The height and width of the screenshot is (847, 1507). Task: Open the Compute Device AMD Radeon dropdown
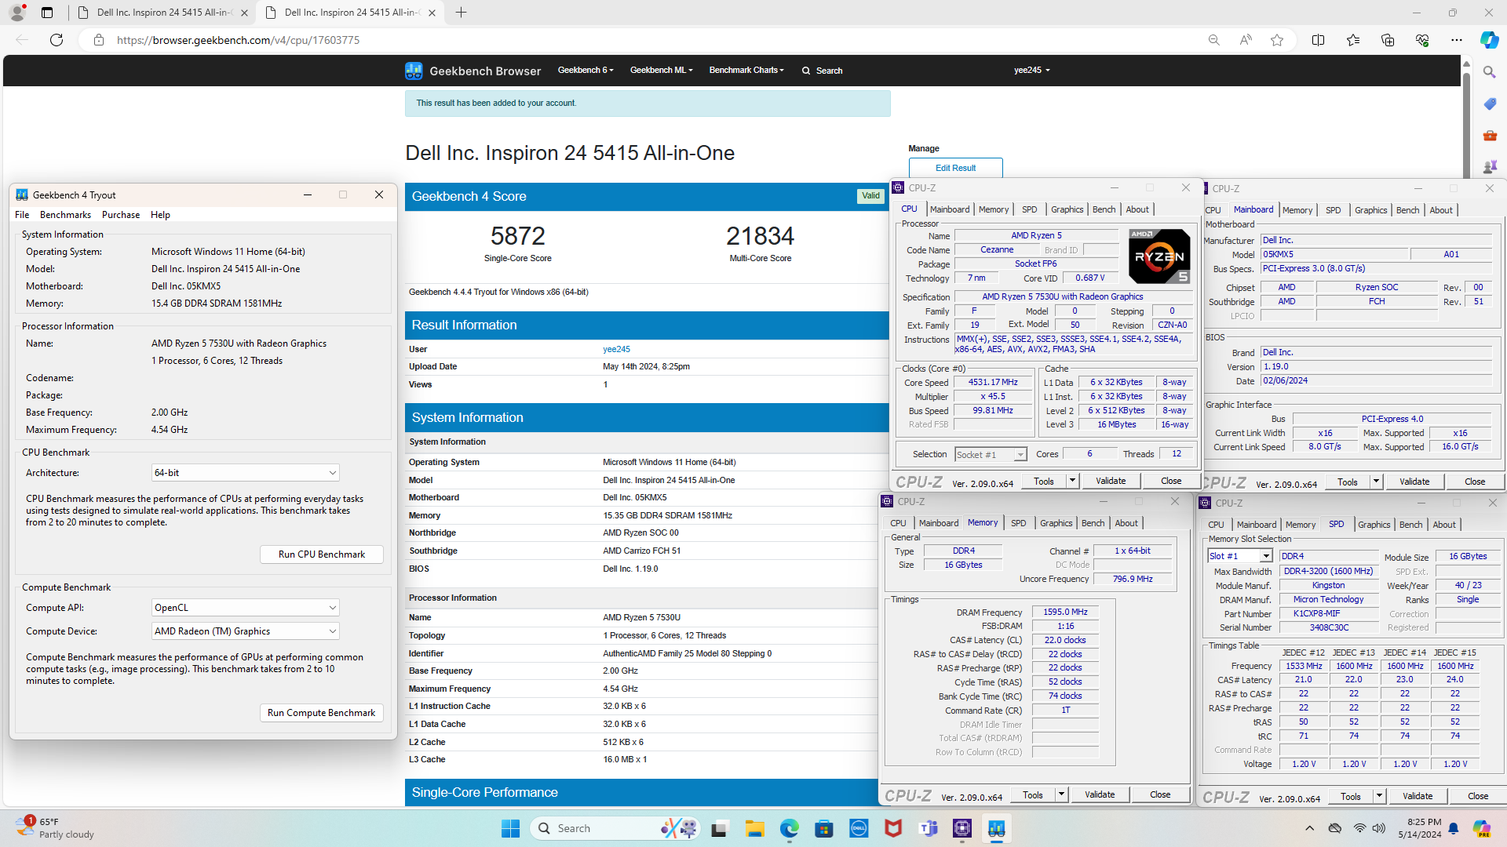245,631
